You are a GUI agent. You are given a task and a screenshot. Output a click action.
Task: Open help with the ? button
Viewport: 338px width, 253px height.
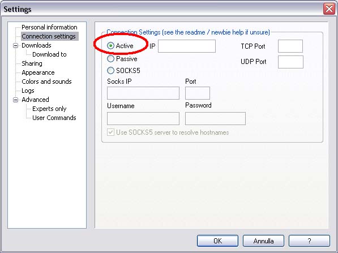click(309, 241)
